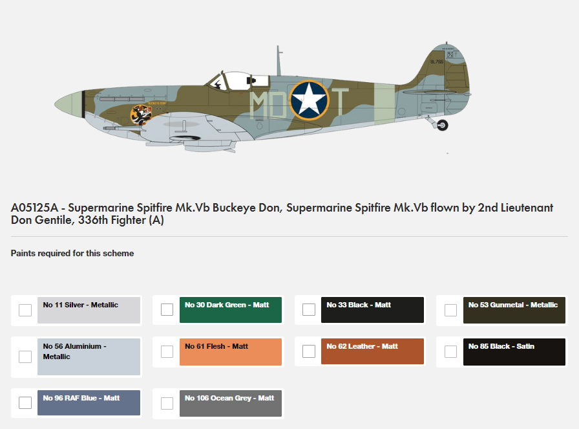Viewport: 579px width, 429px height.
Task: Enable the No 56 Aluminium Metallic checkbox
Action: [x=25, y=357]
